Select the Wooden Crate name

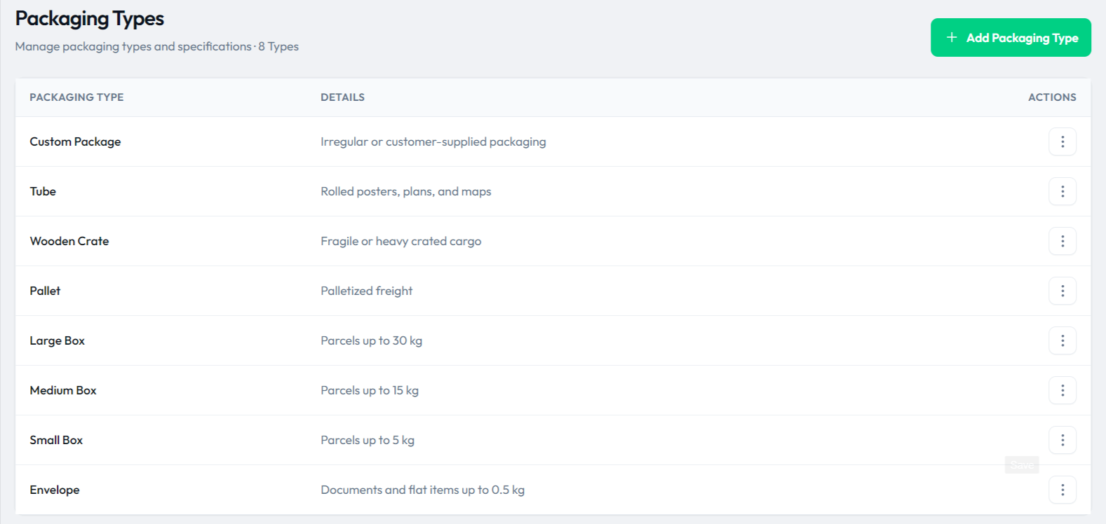pos(69,241)
